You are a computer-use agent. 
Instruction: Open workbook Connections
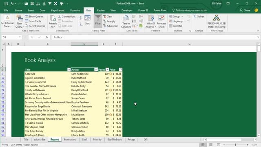(x=67, y=16)
